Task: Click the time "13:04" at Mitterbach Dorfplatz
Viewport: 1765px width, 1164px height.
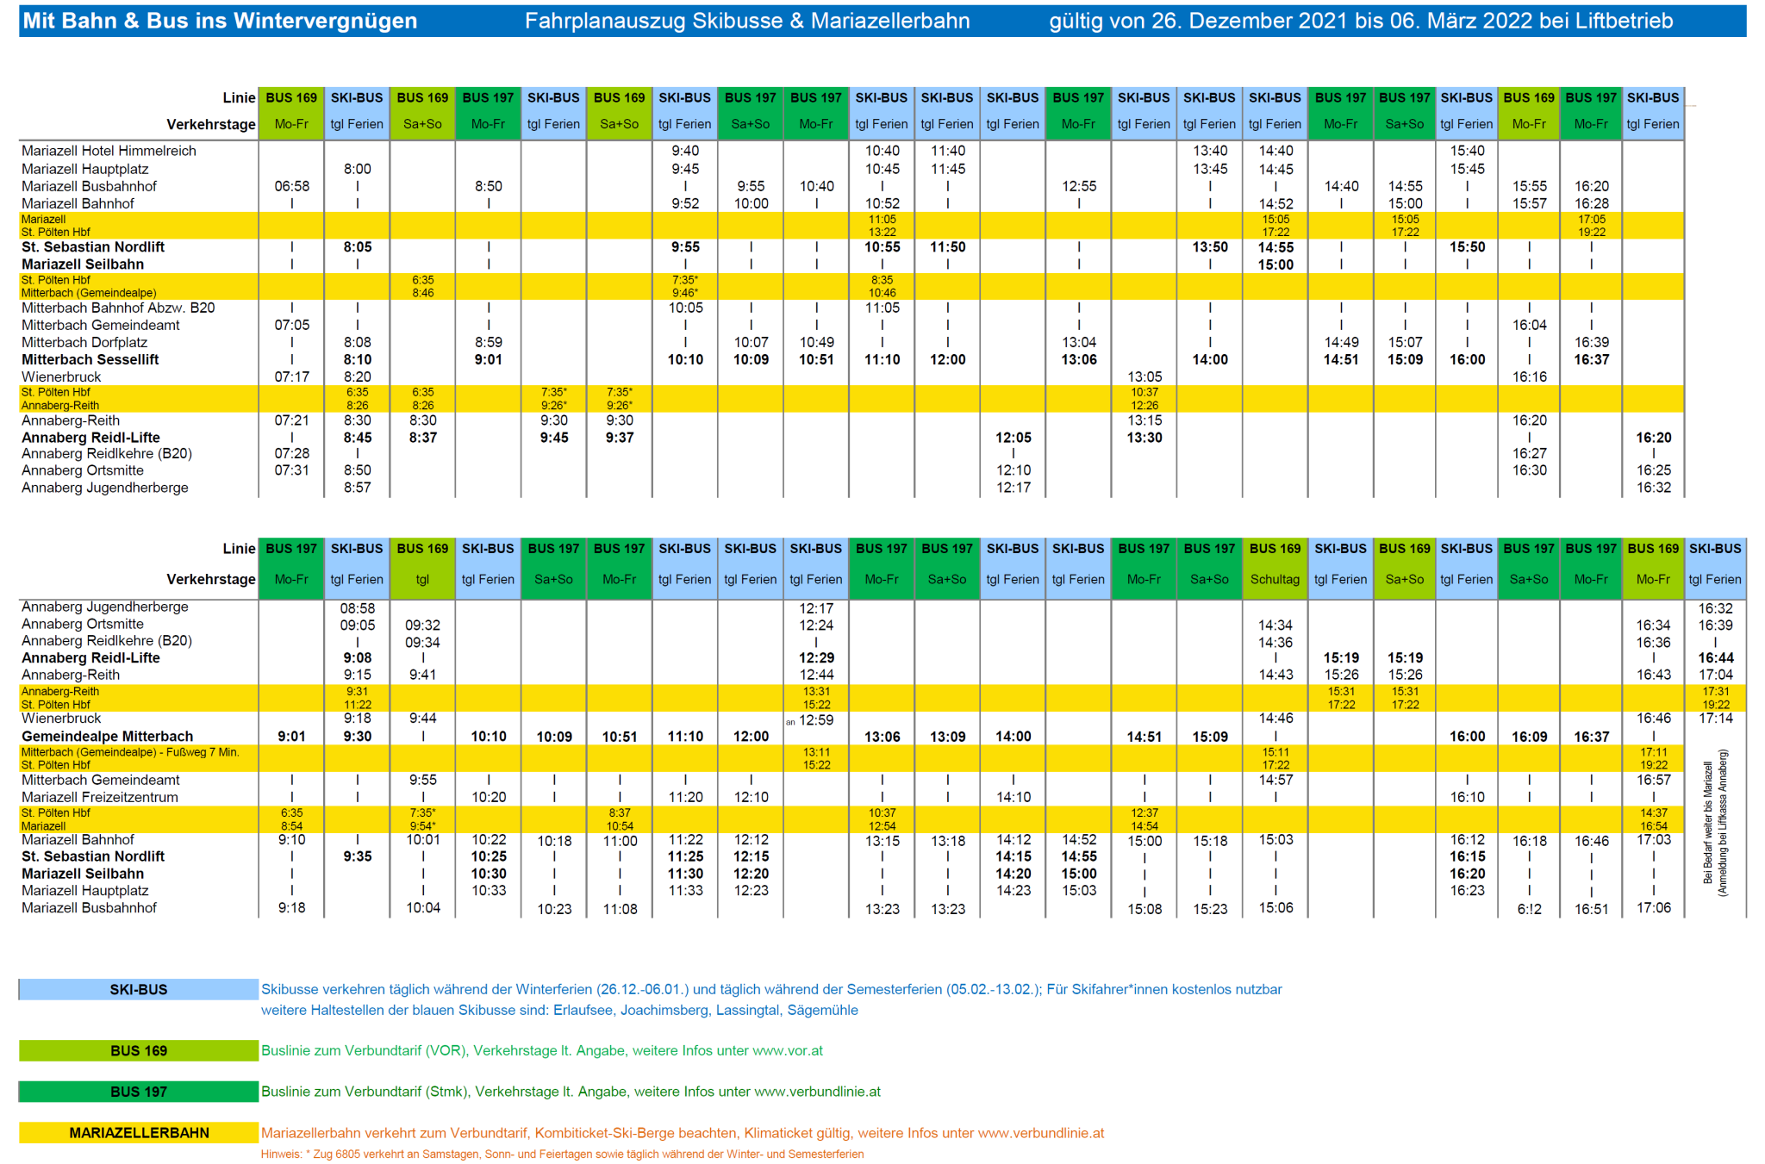Action: pyautogui.click(x=1079, y=342)
